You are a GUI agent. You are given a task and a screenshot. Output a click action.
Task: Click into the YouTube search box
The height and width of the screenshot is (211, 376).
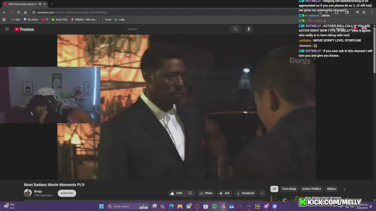pyautogui.click(x=177, y=29)
